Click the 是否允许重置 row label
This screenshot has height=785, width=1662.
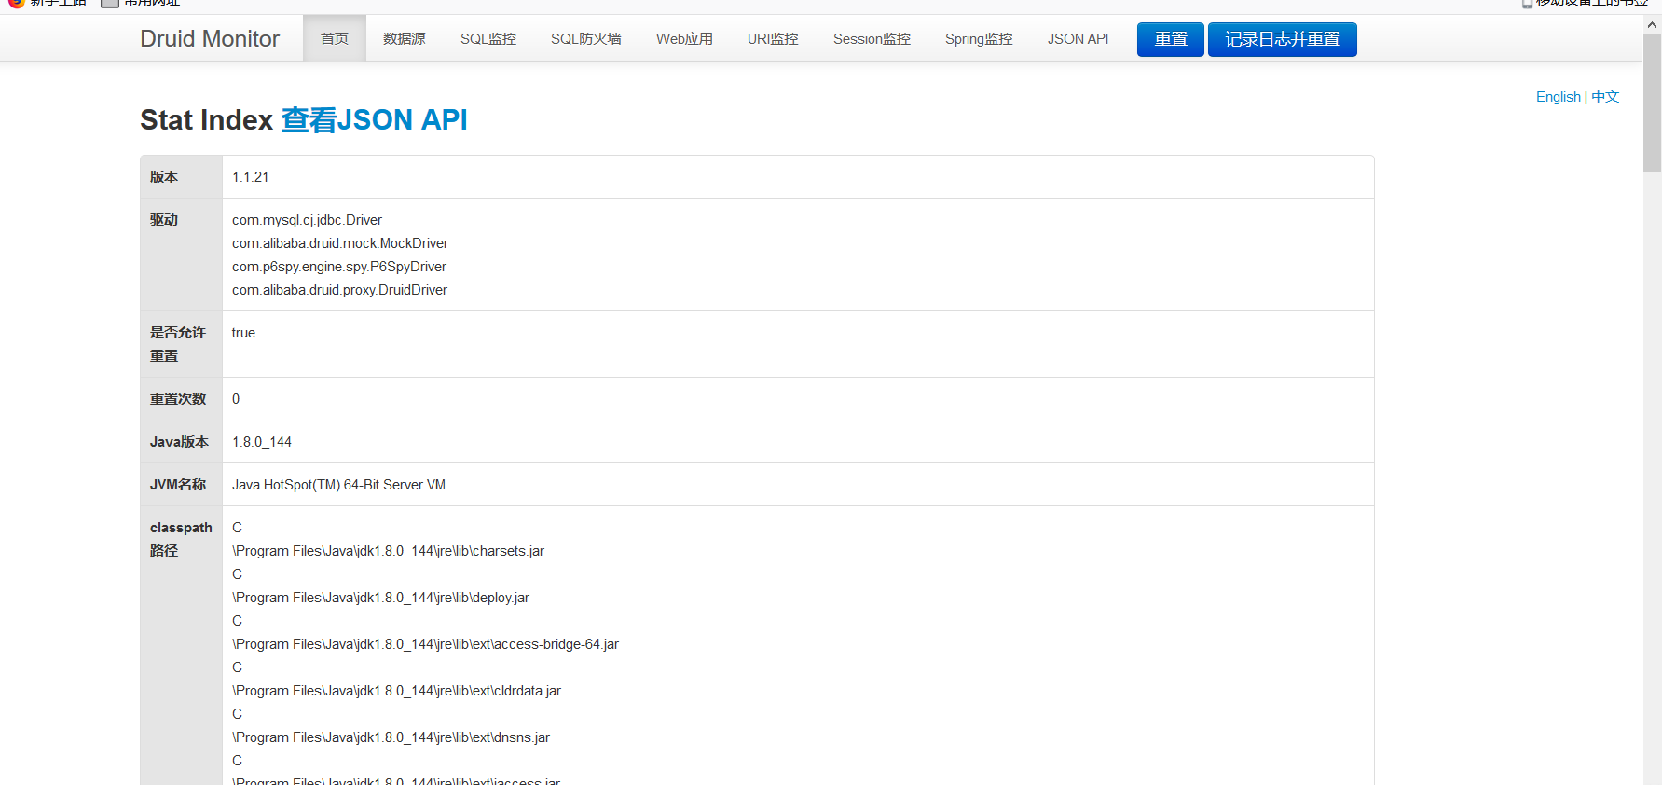(178, 344)
